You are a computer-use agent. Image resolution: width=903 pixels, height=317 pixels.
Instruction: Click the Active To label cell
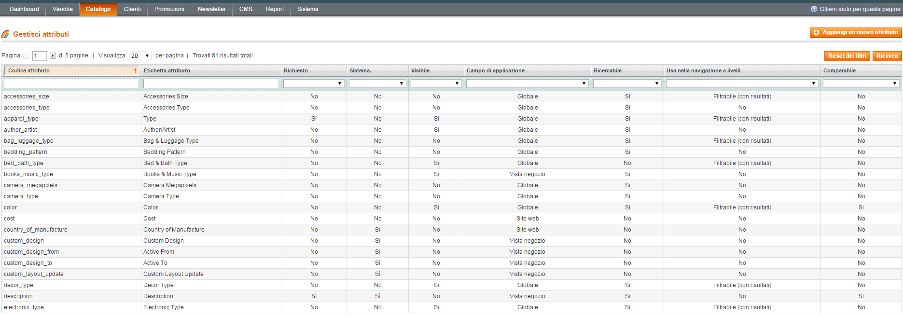[211, 263]
